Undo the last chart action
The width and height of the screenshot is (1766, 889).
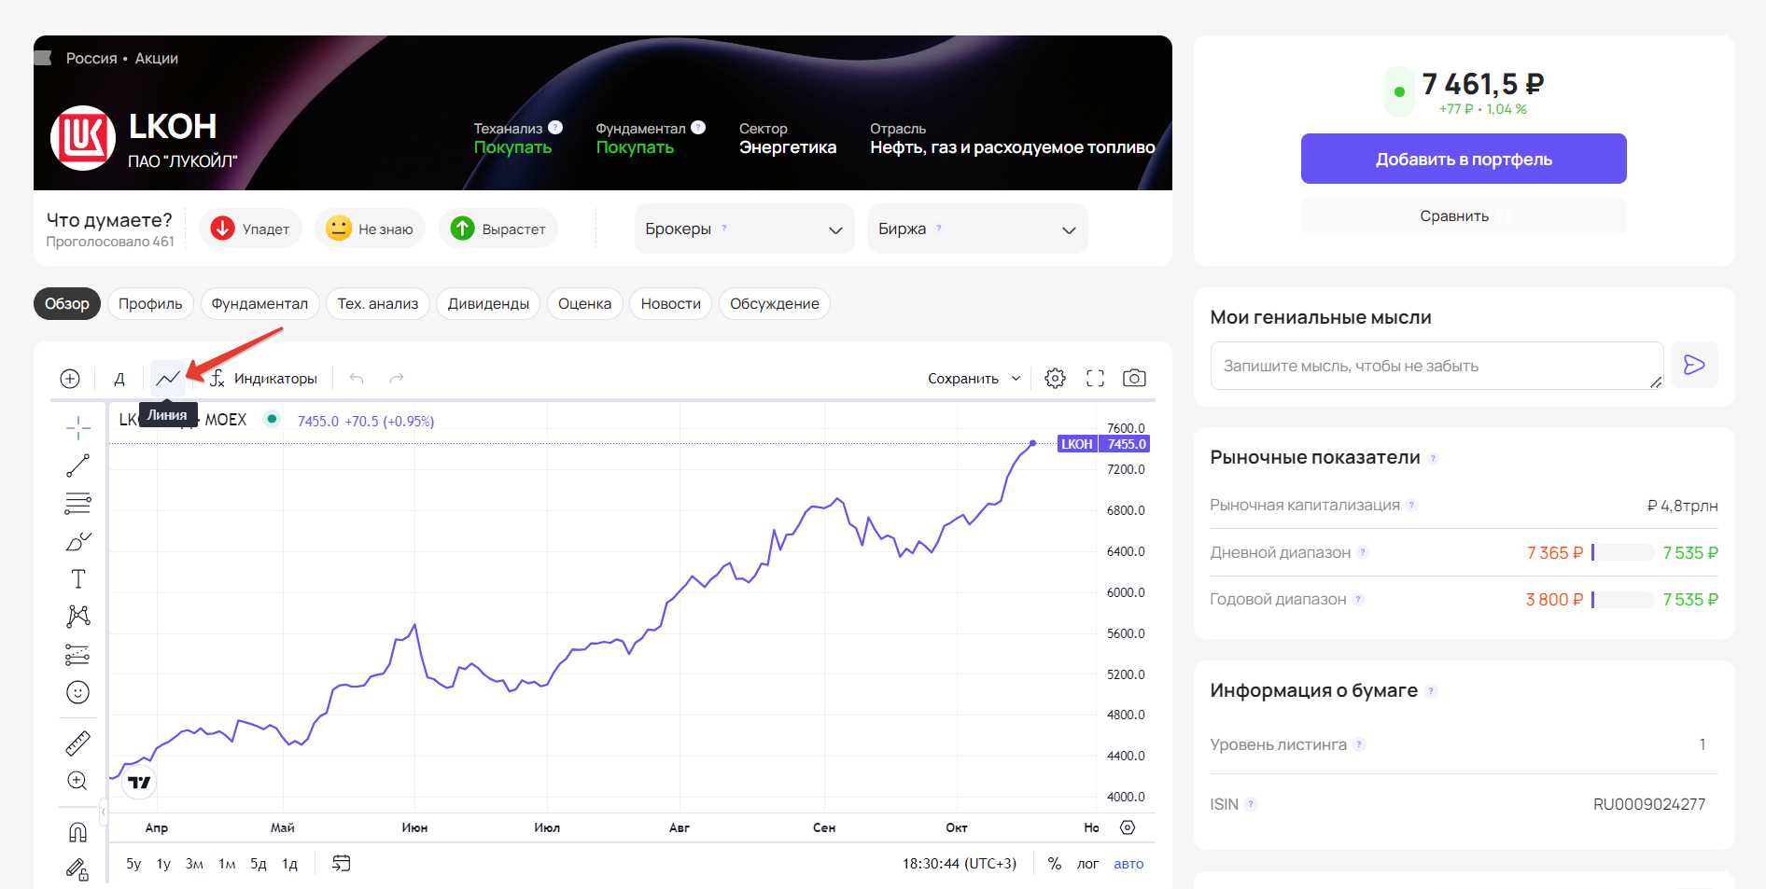coord(357,379)
